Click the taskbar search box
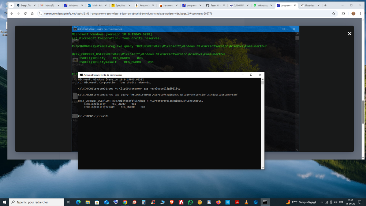Screen dimensions: 366x206 (x=37, y=202)
